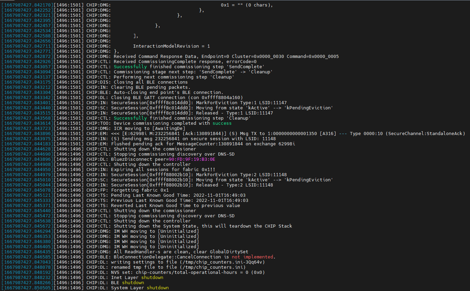
Task: Click the 'Device commissioning completed with success' line
Action: pos(116,123)
